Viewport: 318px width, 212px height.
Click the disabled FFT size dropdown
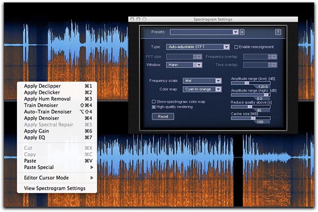click(x=184, y=57)
